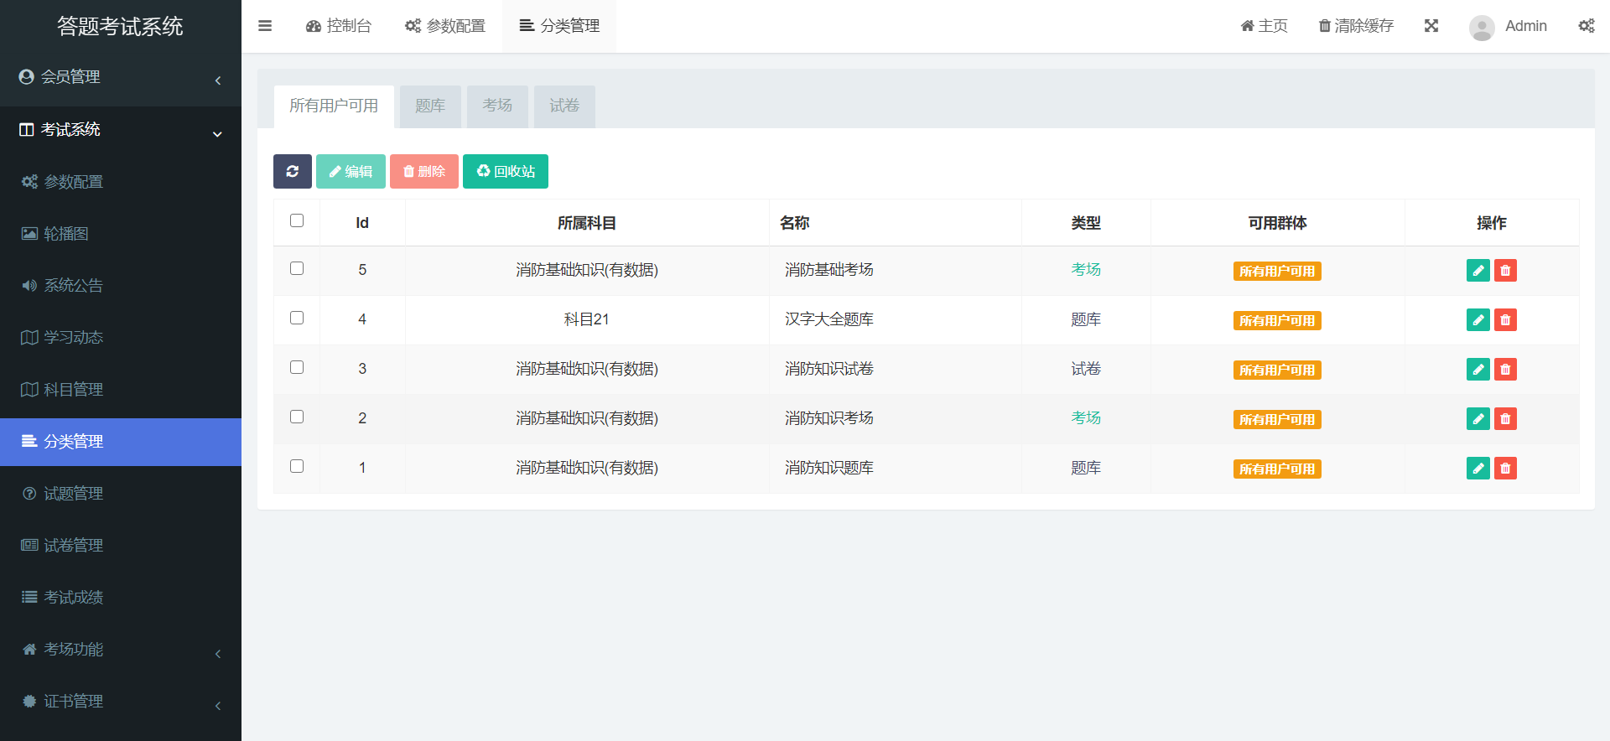The height and width of the screenshot is (741, 1610).
Task: Click the 考场 type link in row 2
Action: 1086,418
